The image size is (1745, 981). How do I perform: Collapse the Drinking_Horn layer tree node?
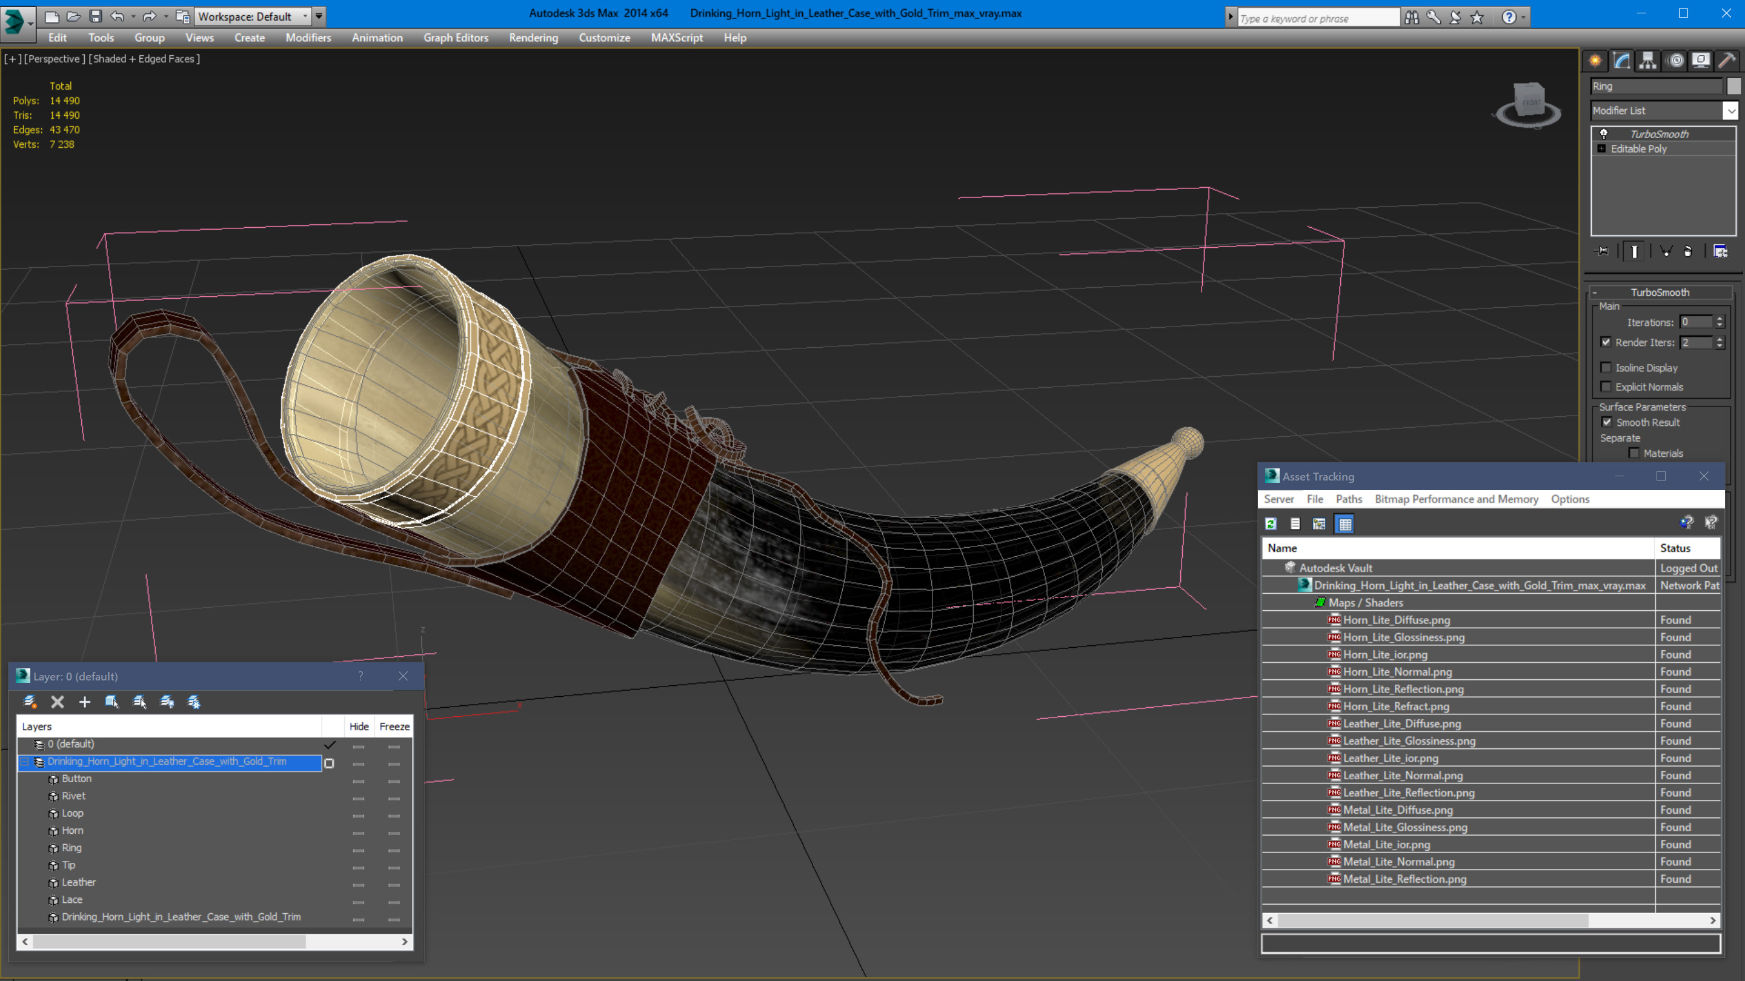[x=24, y=762]
